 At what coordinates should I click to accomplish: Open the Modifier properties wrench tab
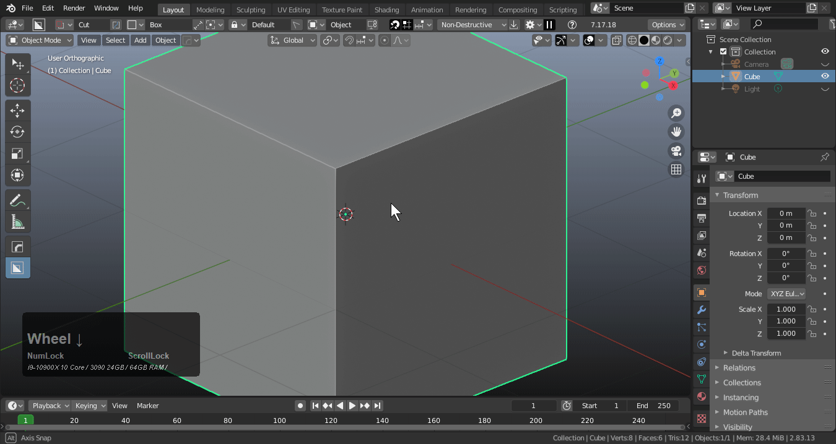(701, 310)
